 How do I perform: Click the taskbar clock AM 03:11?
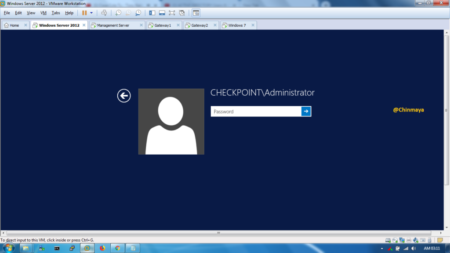click(x=432, y=249)
